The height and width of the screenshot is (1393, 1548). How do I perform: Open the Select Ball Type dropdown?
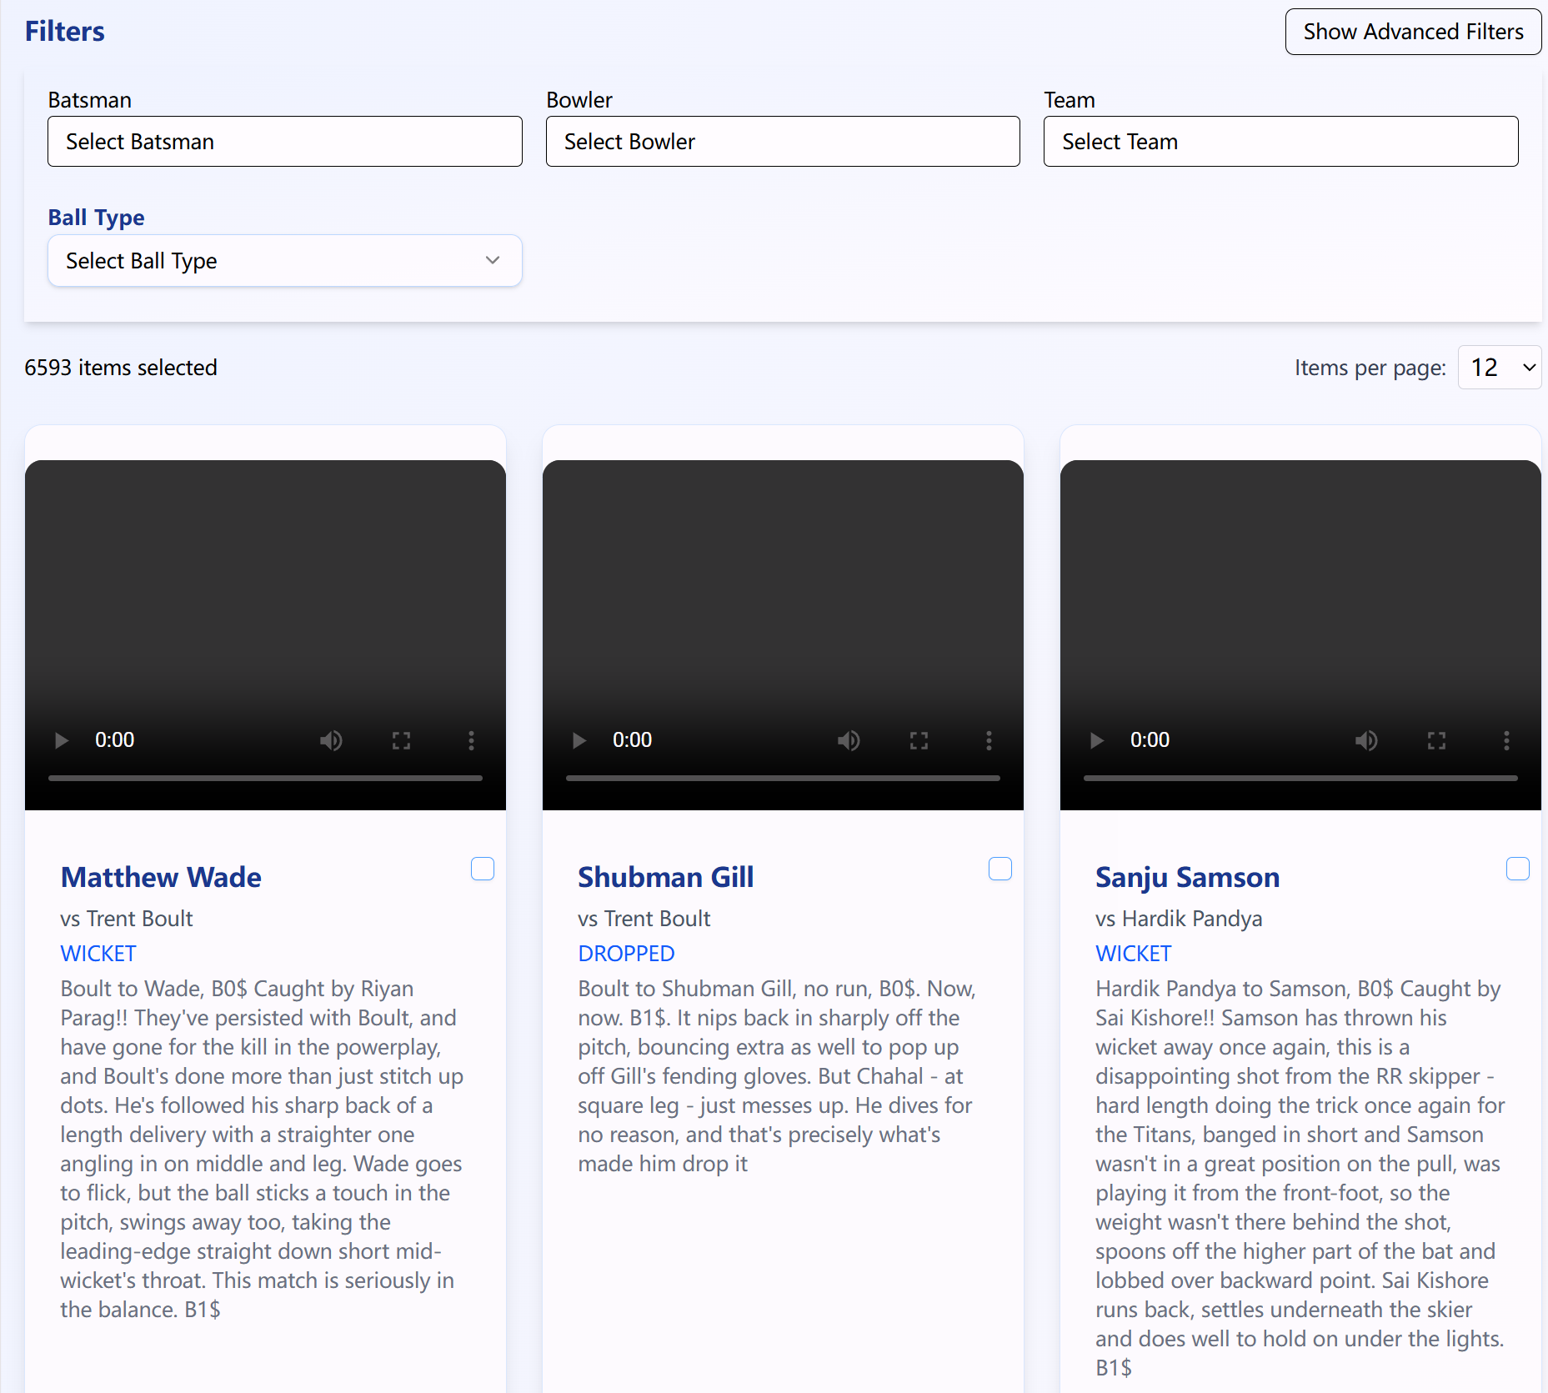[285, 261]
